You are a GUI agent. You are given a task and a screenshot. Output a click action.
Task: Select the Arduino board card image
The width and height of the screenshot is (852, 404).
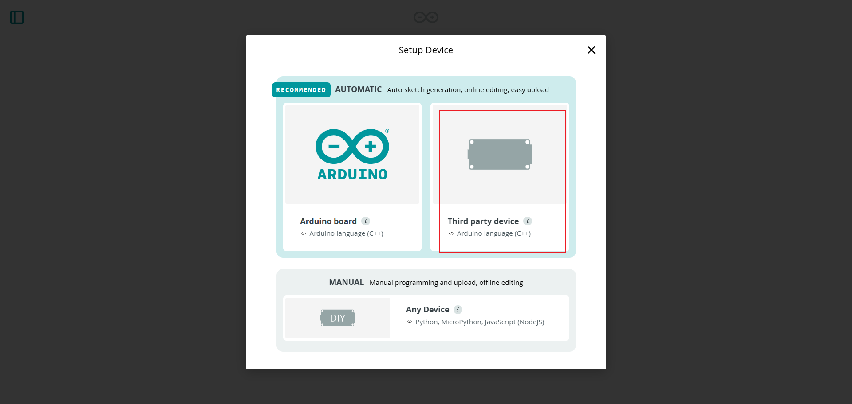[352, 154]
